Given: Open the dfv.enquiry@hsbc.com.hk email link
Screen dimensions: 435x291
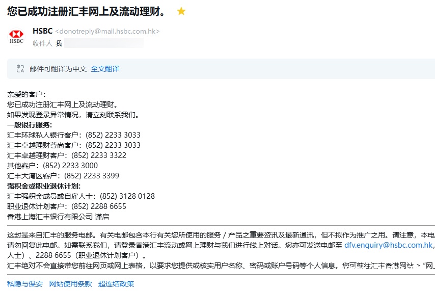Looking at the screenshot, I should [388, 245].
